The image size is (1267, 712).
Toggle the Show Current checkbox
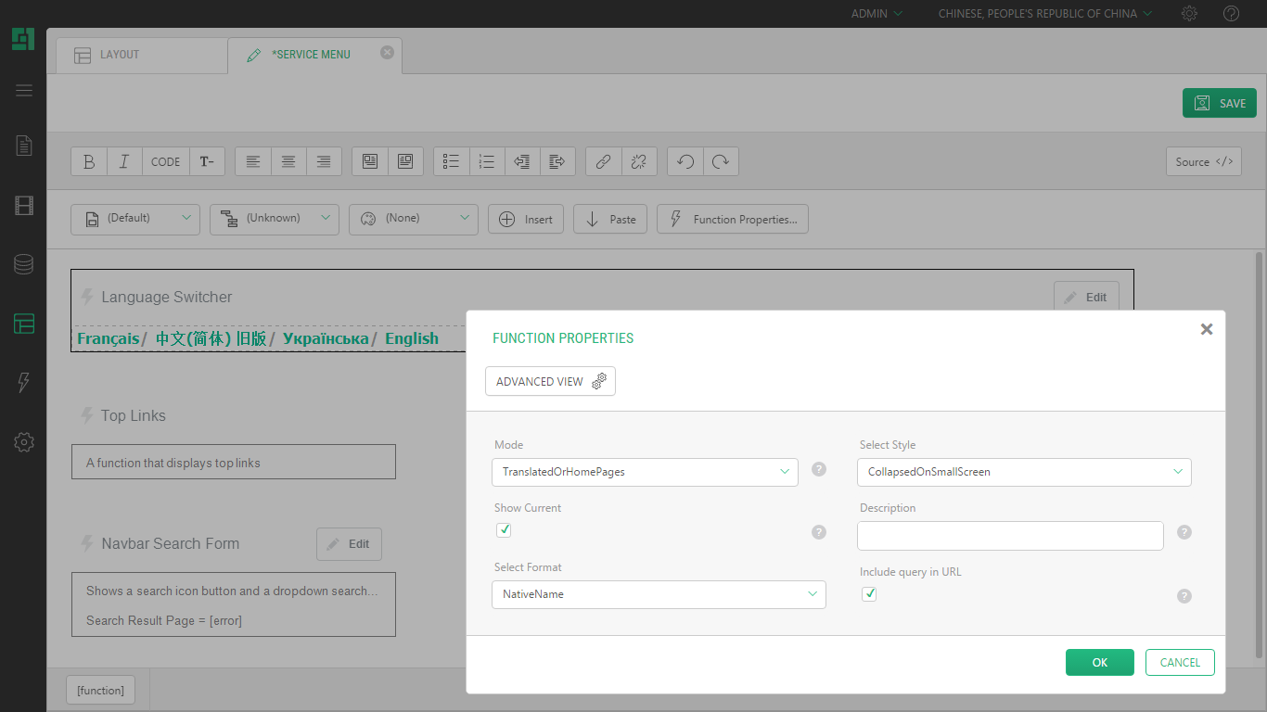[504, 530]
